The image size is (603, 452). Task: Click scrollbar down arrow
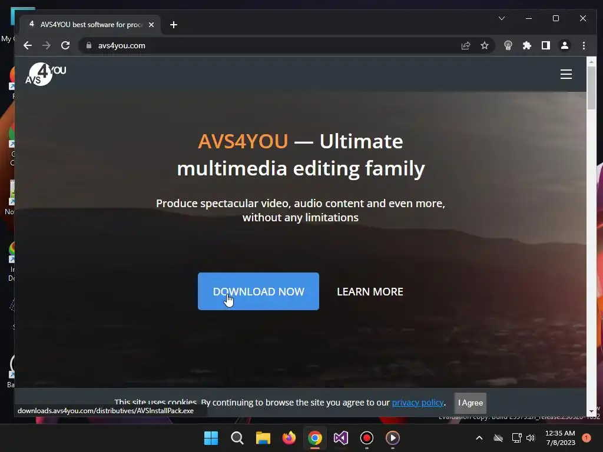(x=591, y=411)
